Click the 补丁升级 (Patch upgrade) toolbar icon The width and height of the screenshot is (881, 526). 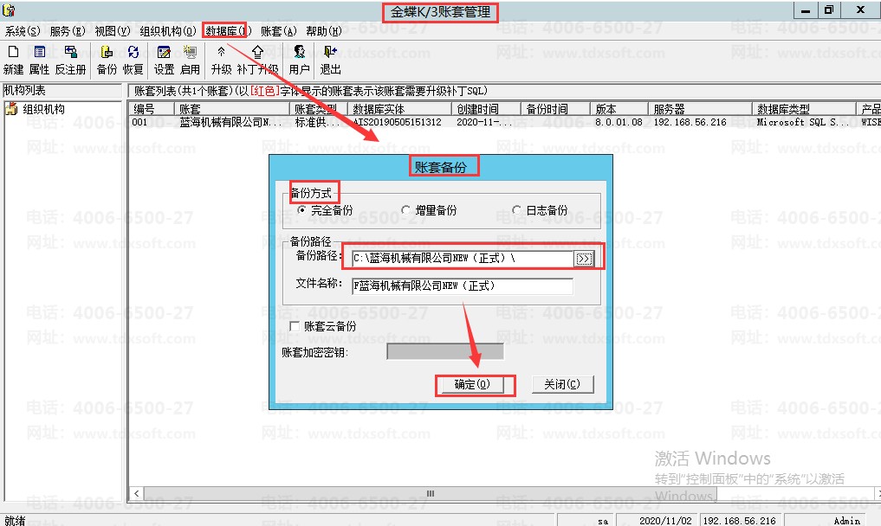coord(257,52)
